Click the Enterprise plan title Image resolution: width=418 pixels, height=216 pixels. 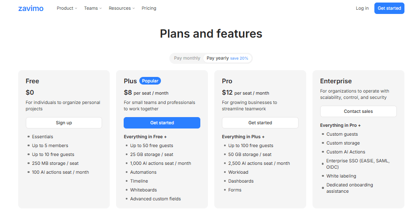pyautogui.click(x=336, y=81)
